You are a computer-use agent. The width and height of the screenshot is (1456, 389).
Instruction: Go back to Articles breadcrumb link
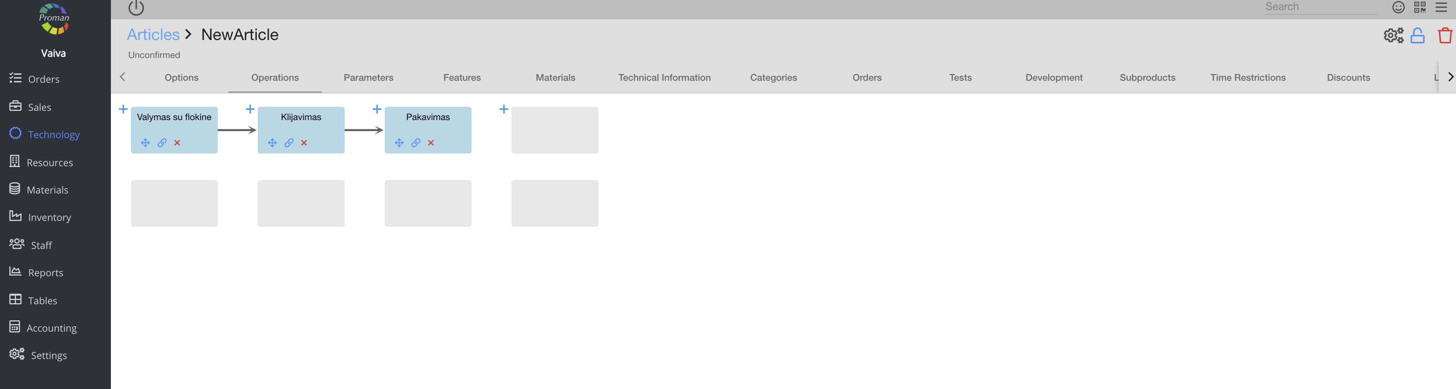(153, 35)
